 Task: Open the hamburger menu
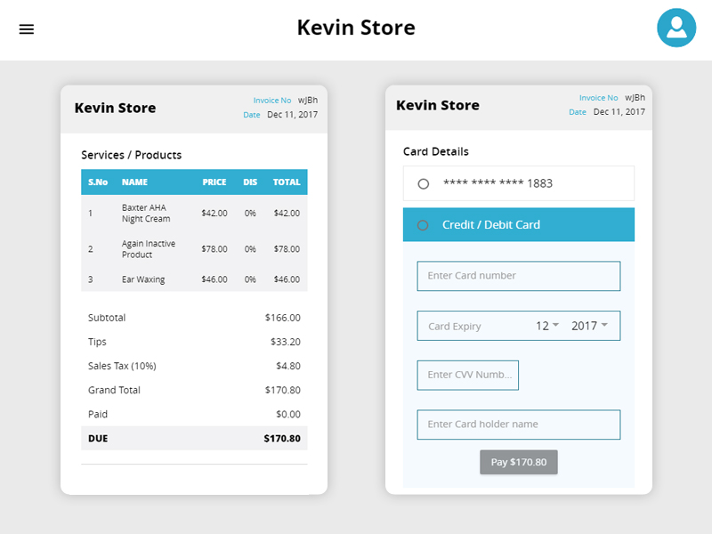(27, 29)
